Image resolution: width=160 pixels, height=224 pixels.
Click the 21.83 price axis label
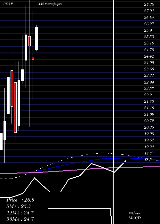coord(149,101)
